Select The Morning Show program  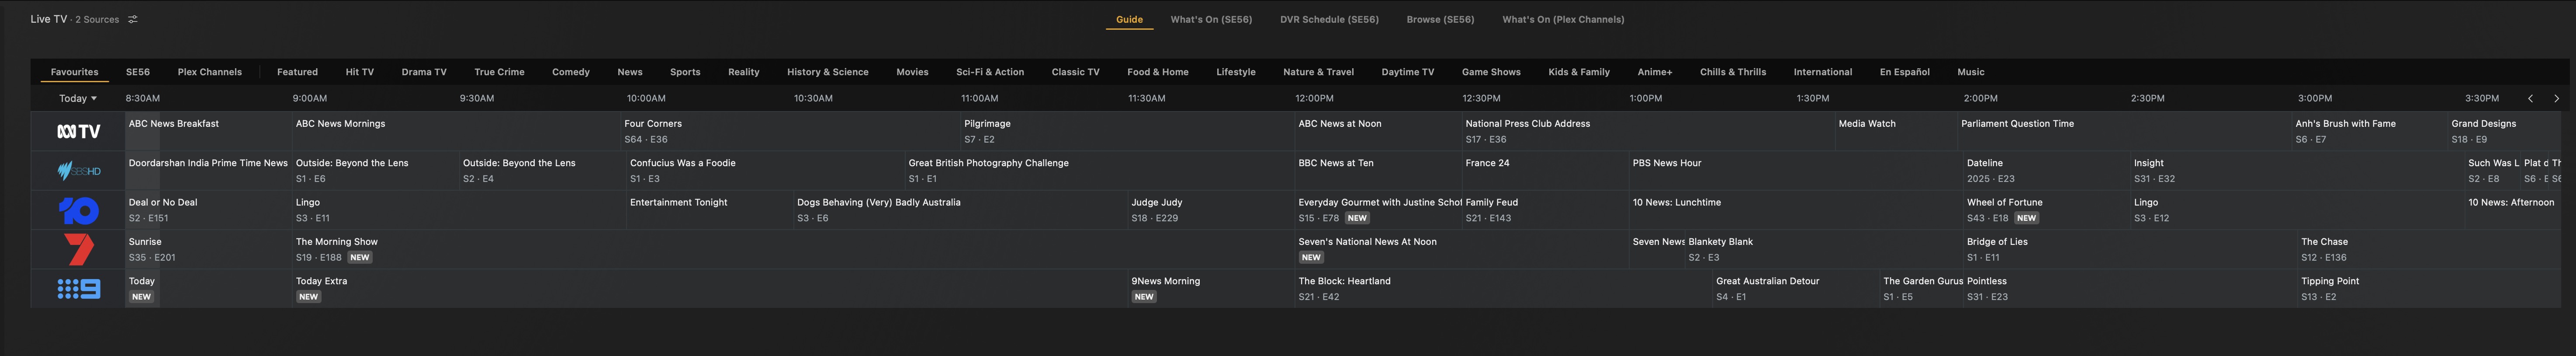(x=793, y=249)
